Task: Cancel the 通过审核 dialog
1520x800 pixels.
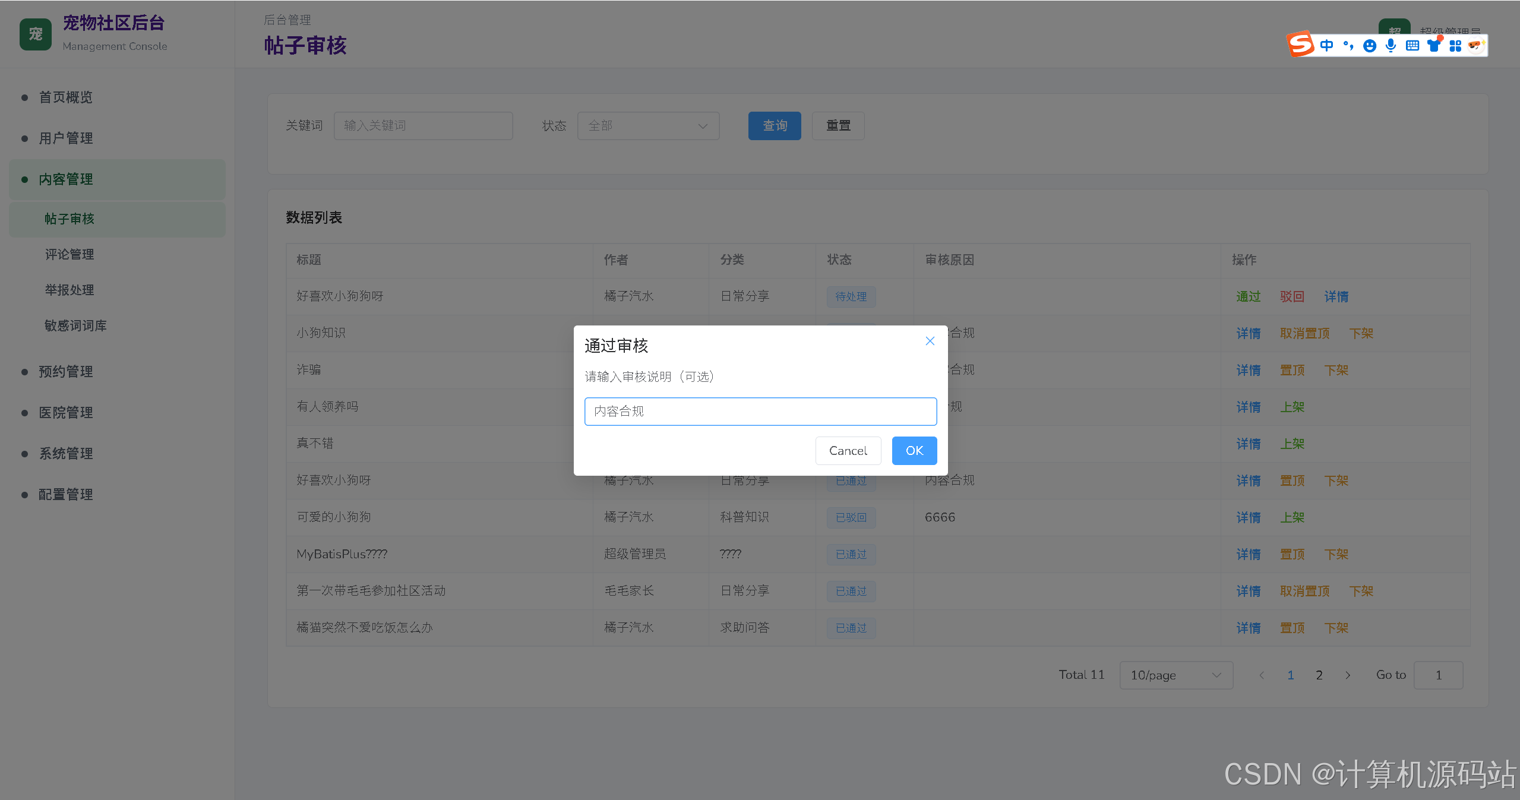Action: pyautogui.click(x=848, y=451)
